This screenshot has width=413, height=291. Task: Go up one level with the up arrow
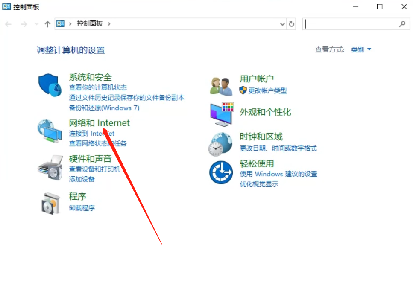[47, 24]
